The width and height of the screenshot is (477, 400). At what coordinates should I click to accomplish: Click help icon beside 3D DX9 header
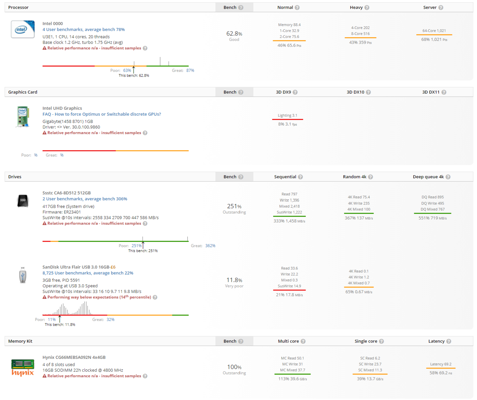point(295,92)
